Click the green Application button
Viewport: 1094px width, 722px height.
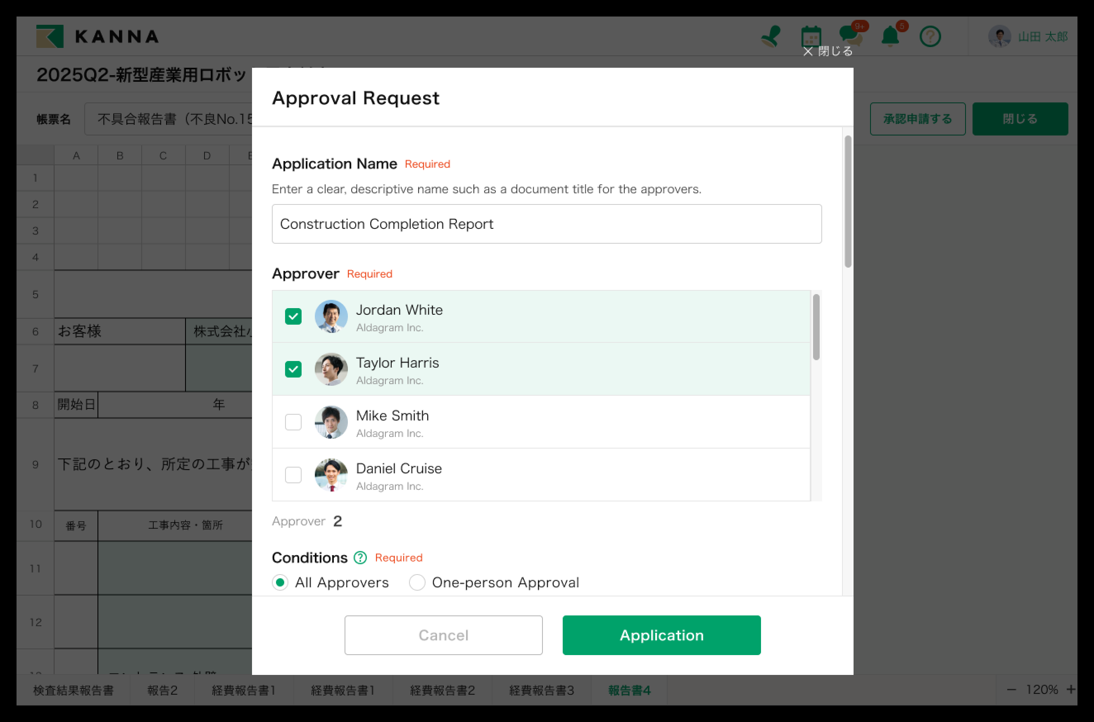661,635
